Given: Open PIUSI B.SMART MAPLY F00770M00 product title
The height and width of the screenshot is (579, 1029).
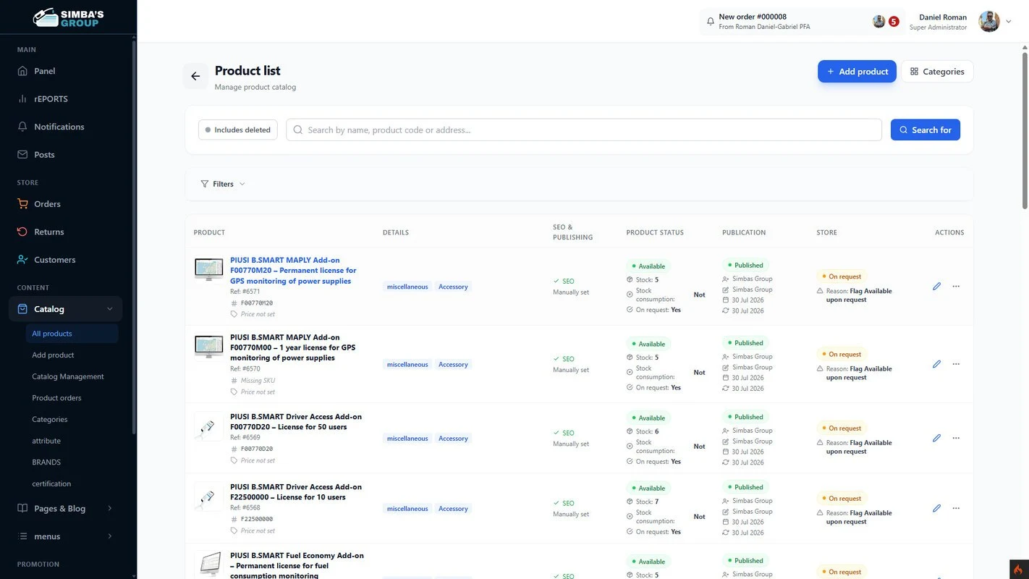Looking at the screenshot, I should [x=293, y=347].
